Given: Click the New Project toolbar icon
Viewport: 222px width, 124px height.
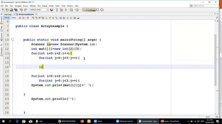Looking at the screenshot, I should pos(7,10).
